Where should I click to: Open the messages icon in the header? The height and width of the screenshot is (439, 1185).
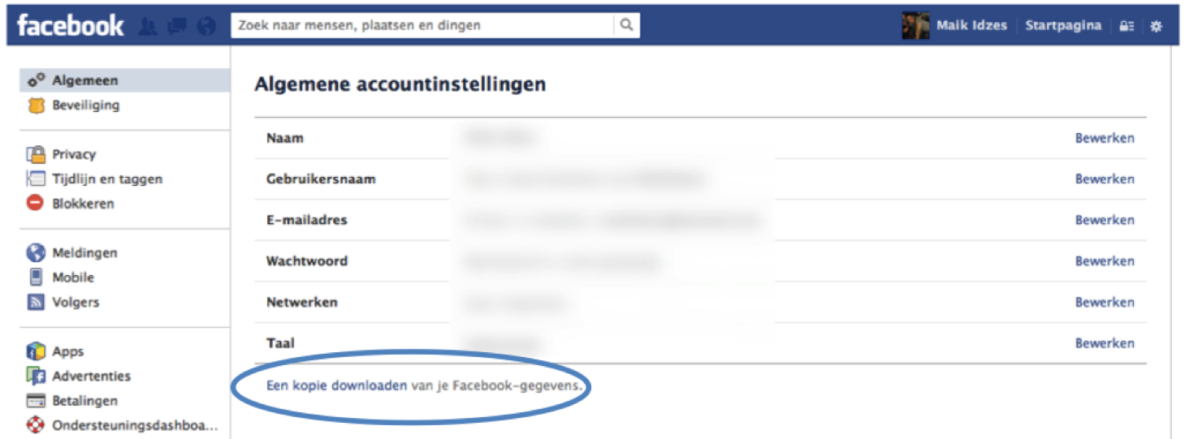point(176,26)
